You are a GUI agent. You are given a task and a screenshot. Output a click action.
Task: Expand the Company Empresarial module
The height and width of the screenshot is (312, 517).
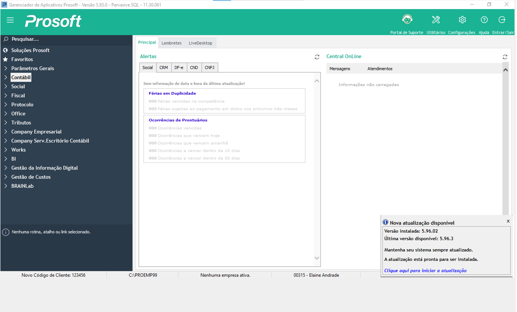[5, 132]
